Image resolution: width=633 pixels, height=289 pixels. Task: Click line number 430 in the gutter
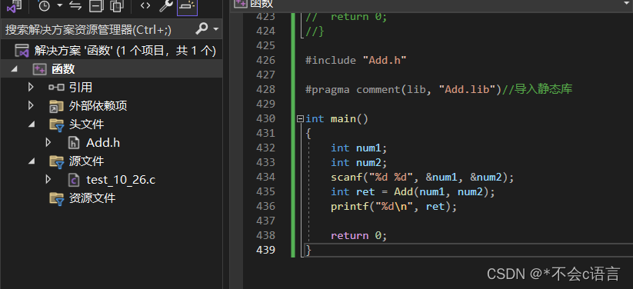point(265,118)
